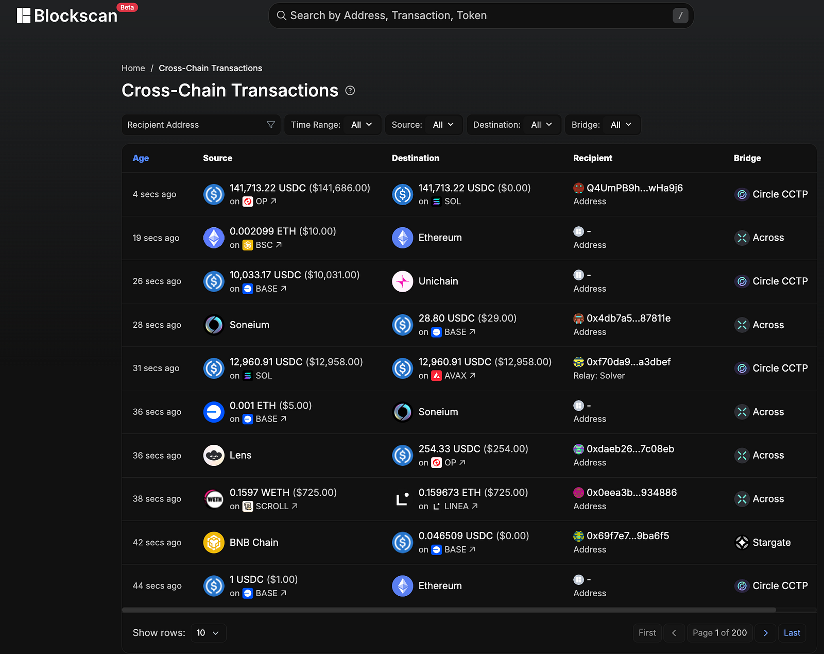
Task: Open the Bridge filter dropdown
Action: [602, 125]
